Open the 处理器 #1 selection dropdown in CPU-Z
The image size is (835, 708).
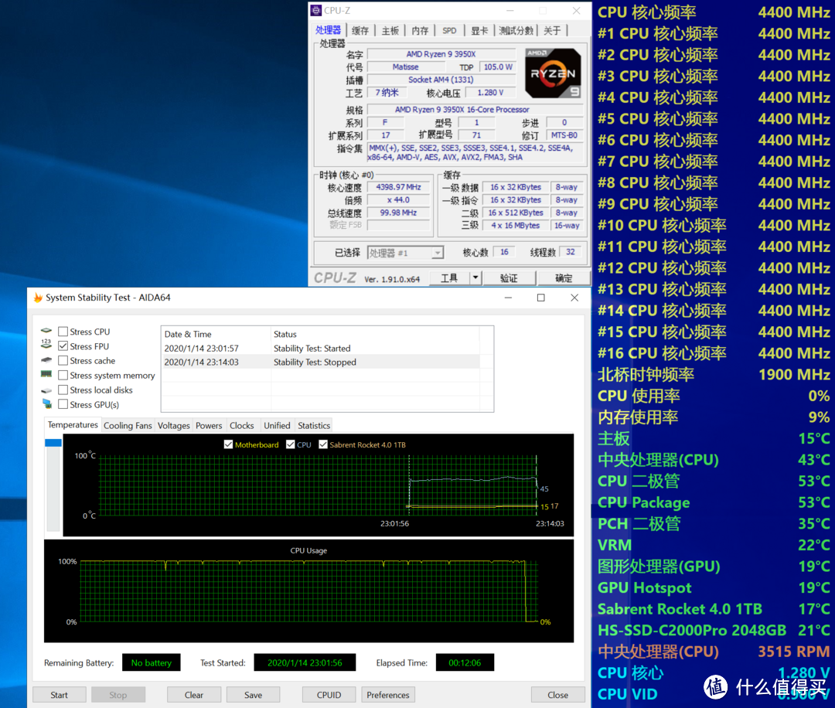click(x=437, y=253)
